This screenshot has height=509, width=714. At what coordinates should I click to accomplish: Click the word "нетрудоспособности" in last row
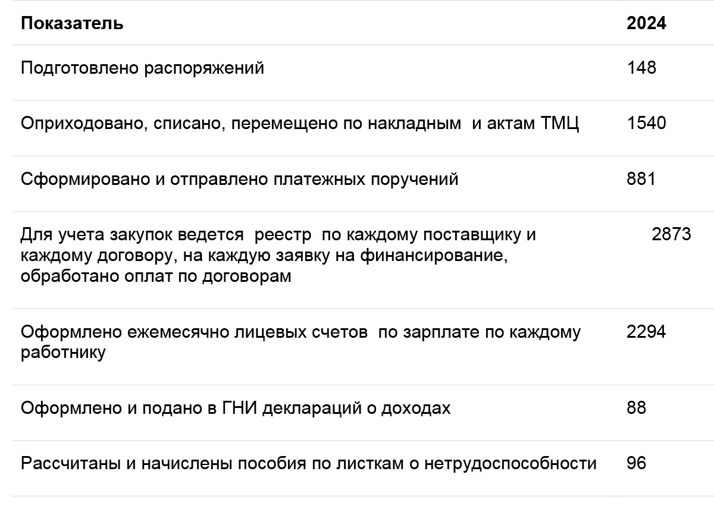[510, 463]
